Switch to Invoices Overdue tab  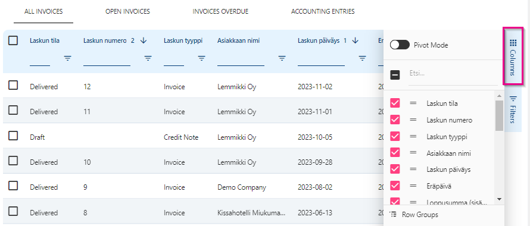point(220,11)
